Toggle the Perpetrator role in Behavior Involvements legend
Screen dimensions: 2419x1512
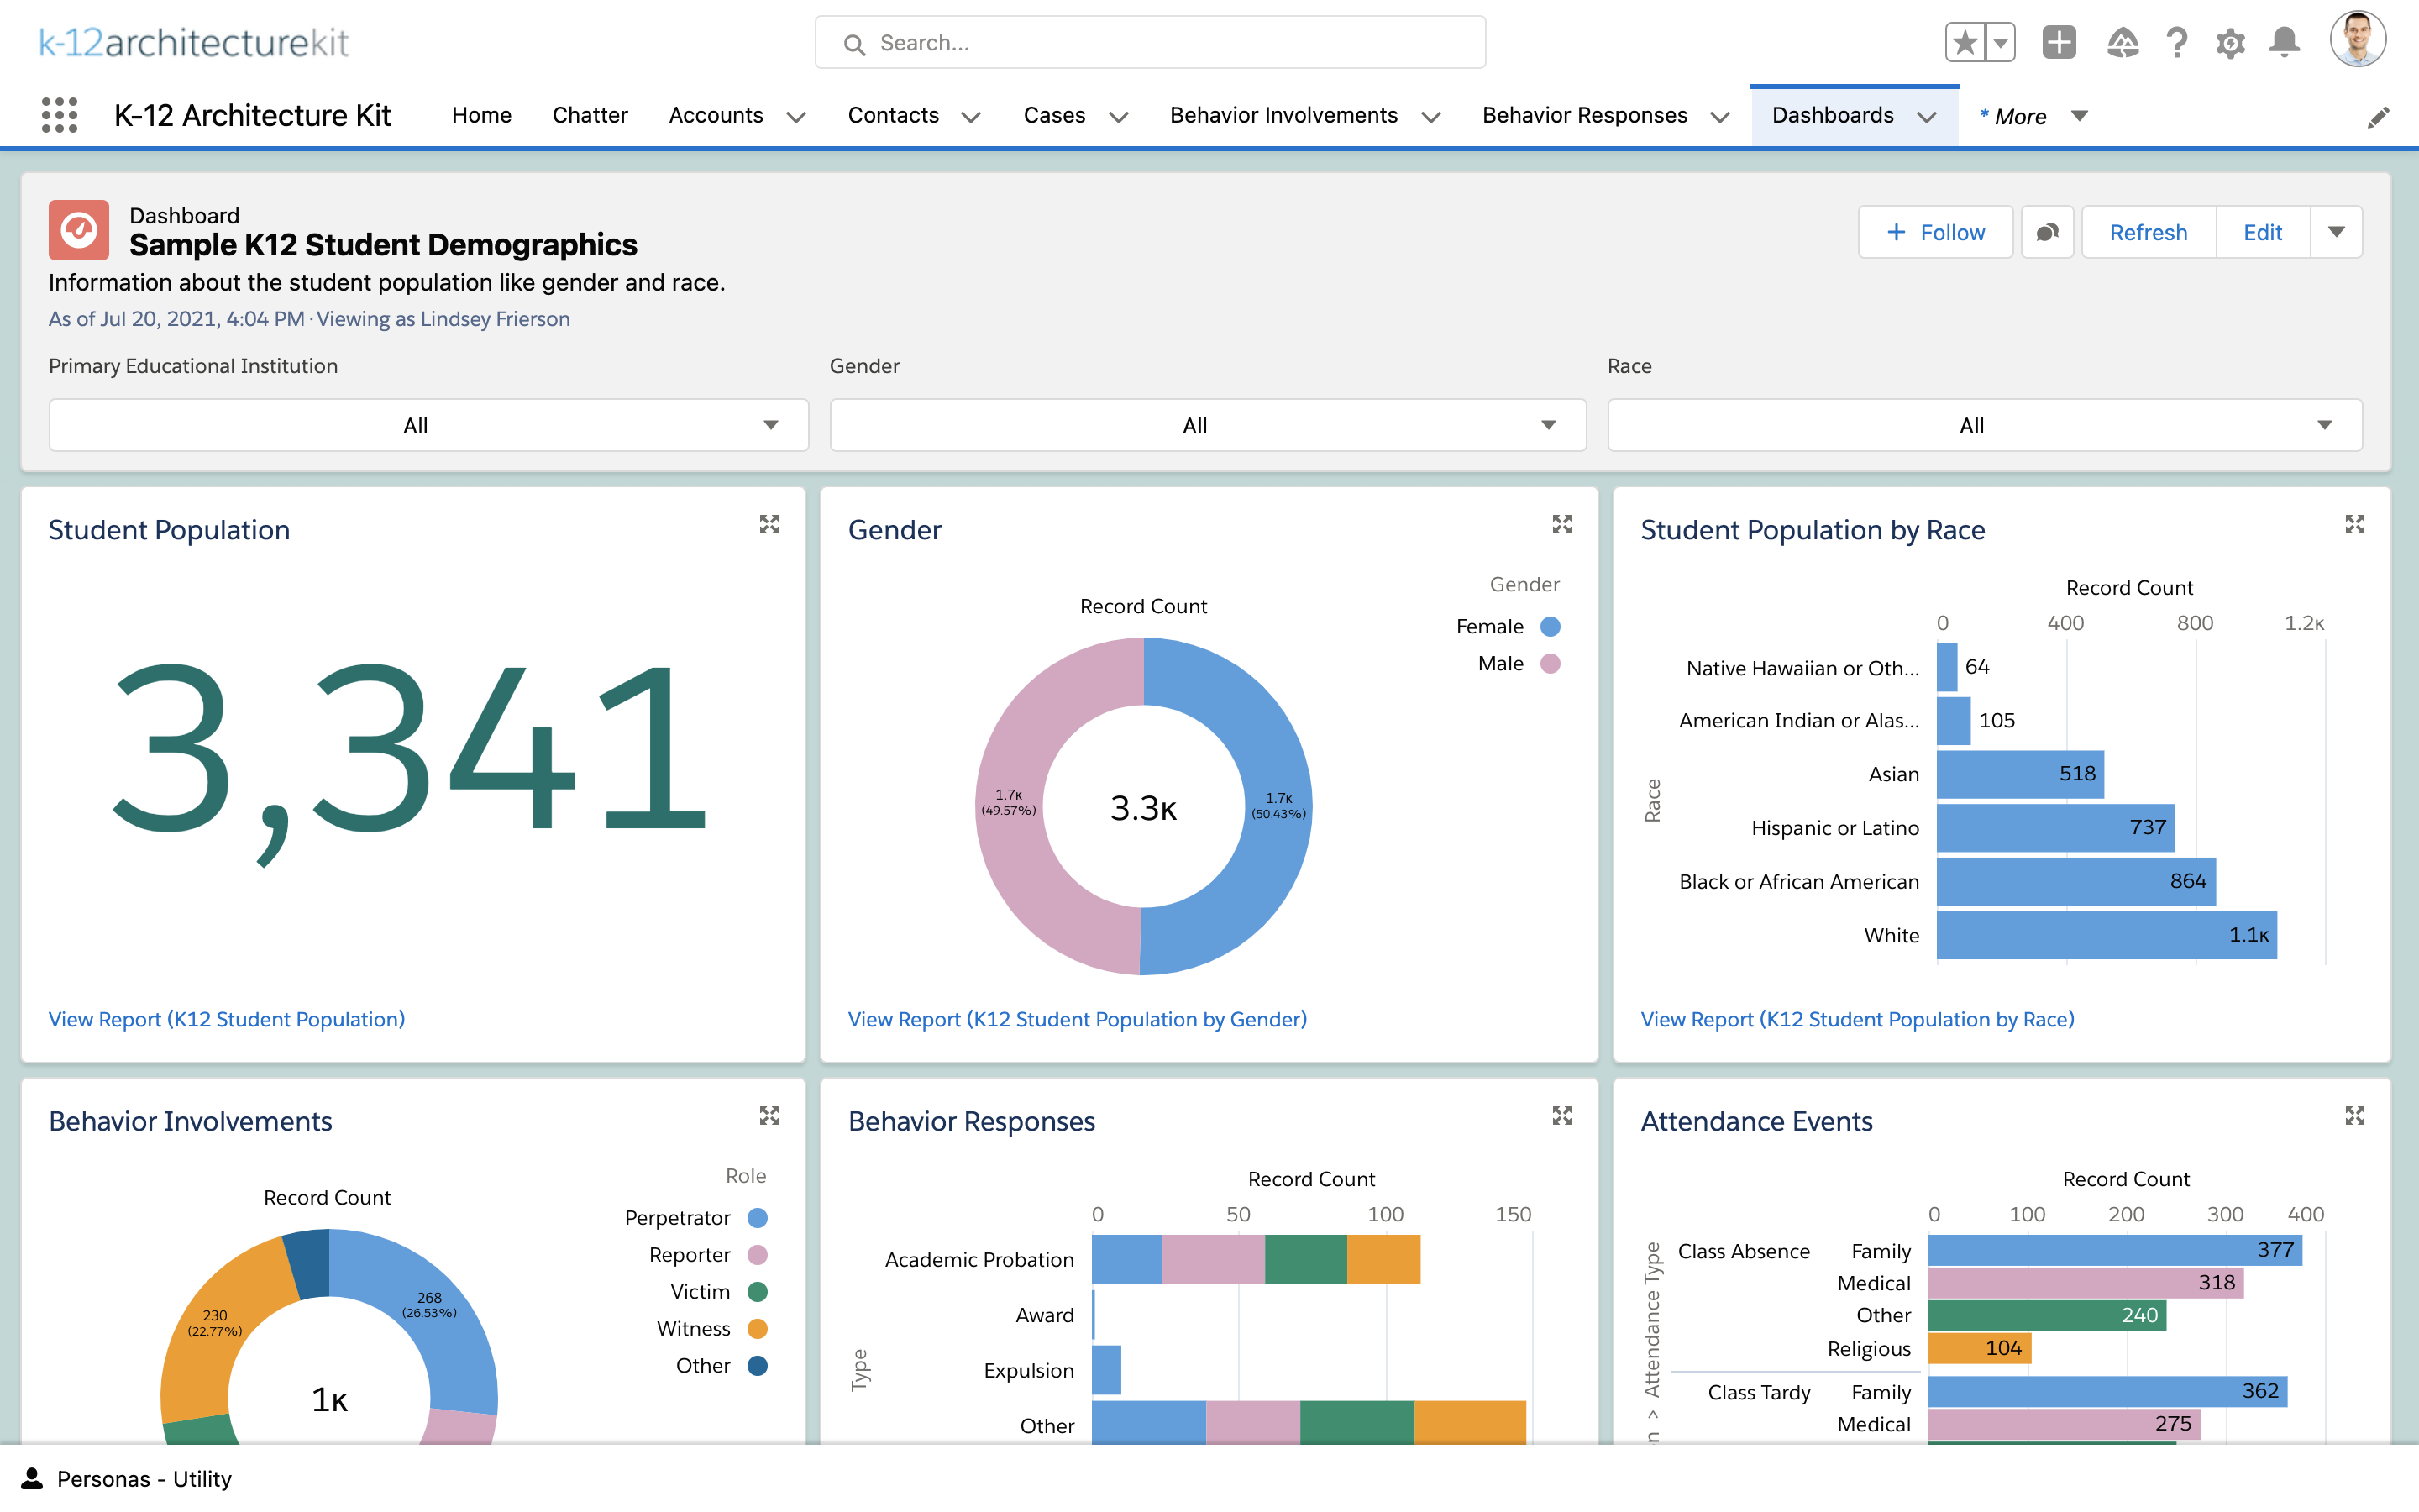[680, 1218]
